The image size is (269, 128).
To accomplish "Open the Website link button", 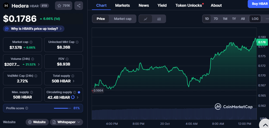I will click(37, 122).
